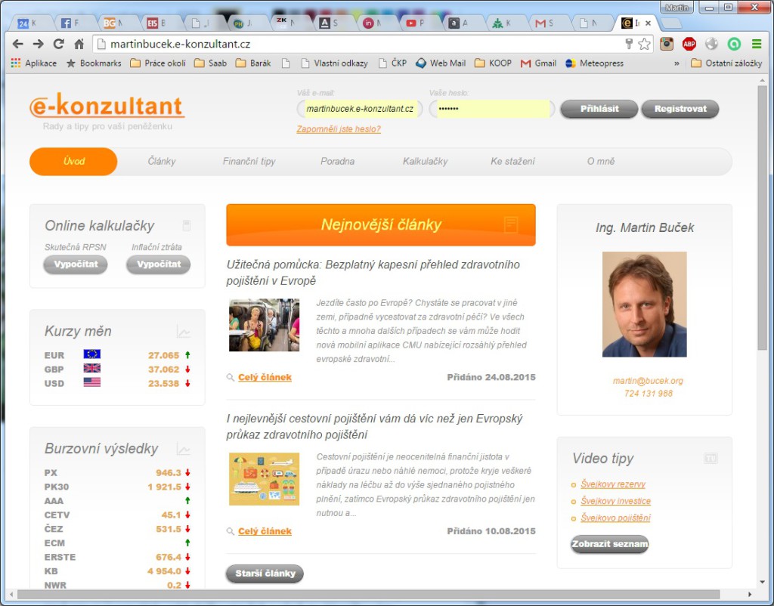Image resolution: width=774 pixels, height=606 pixels.
Task: Open the Aplikace apps shortcut
Action: click(33, 63)
